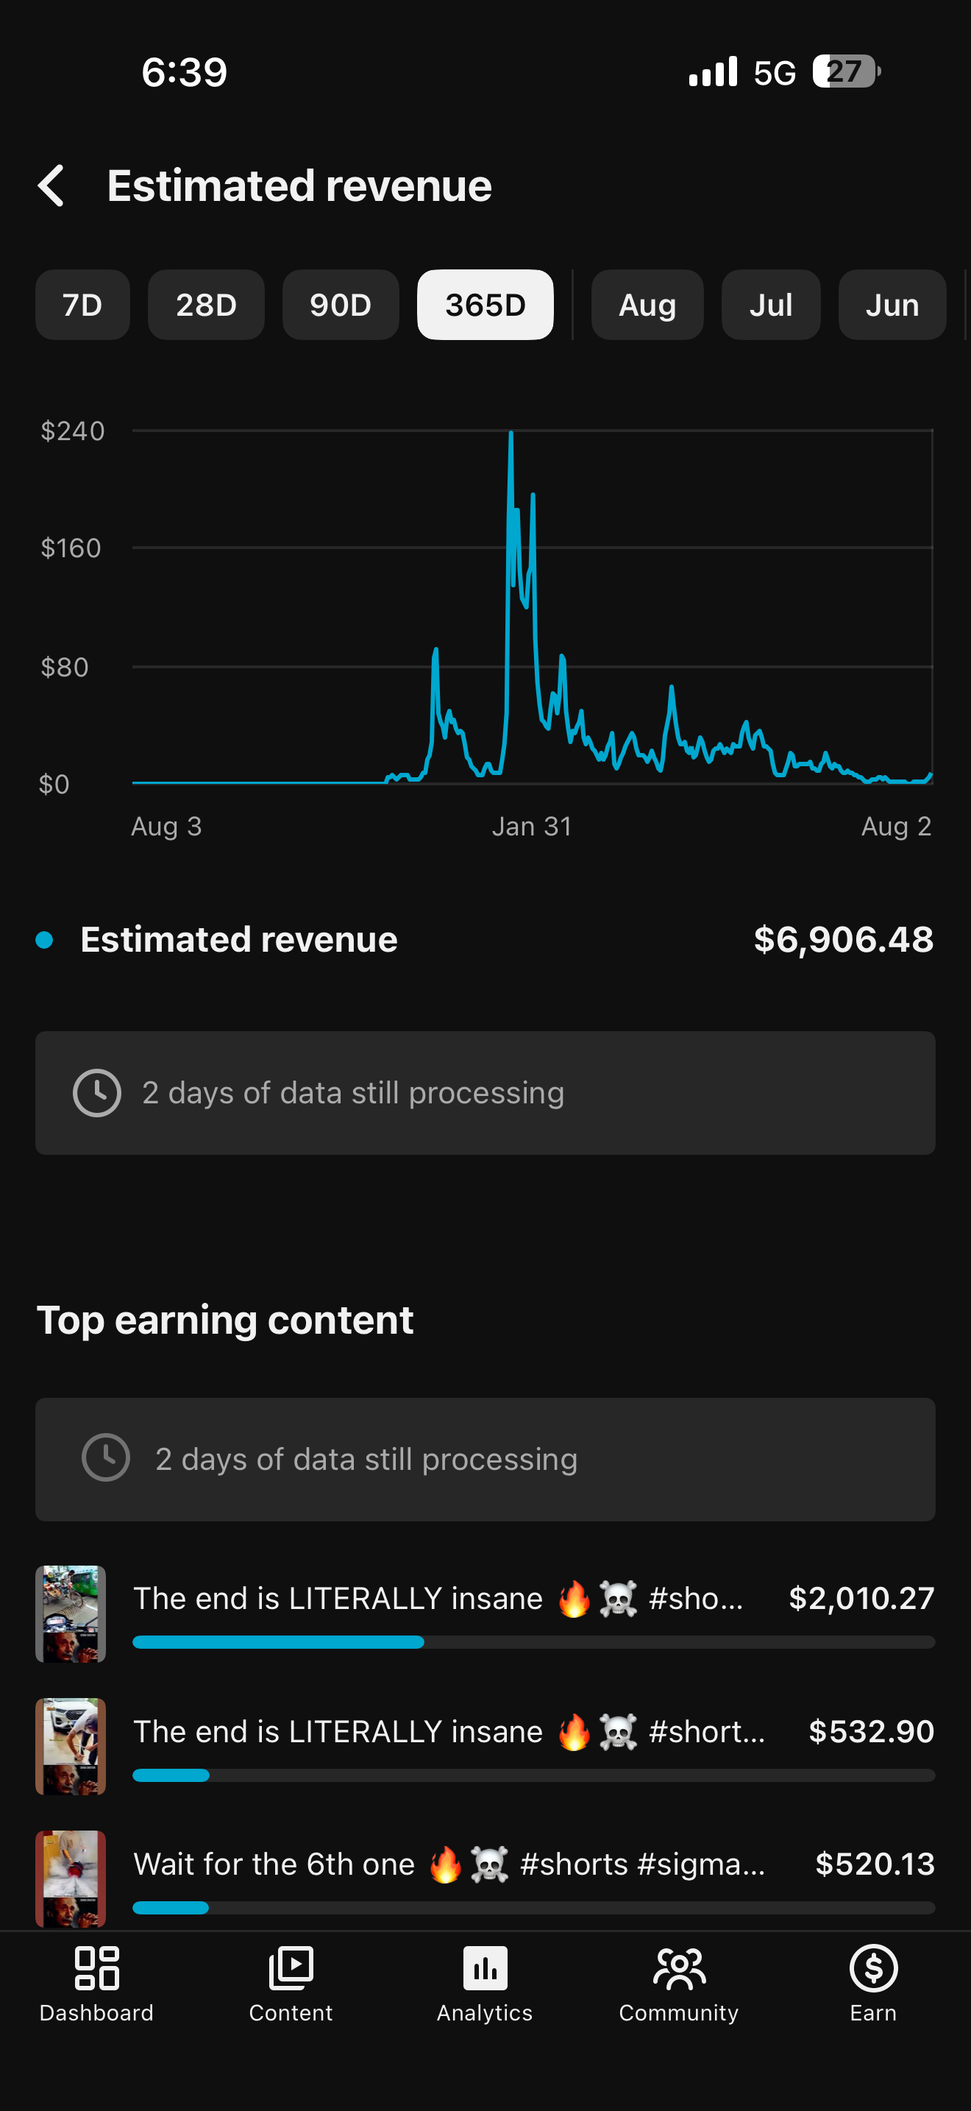The image size is (971, 2111).
Task: Open the Earn dollar icon
Action: (x=874, y=1967)
